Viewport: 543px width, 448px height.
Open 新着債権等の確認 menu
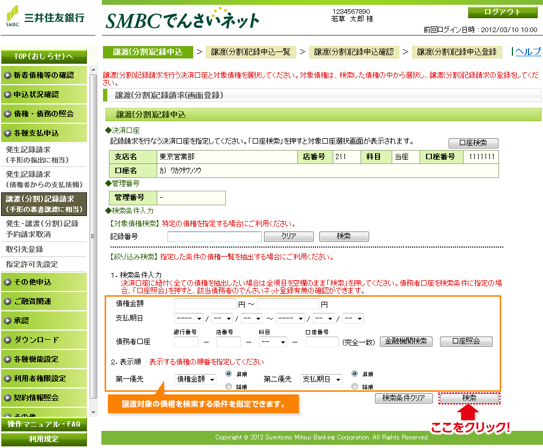click(x=44, y=75)
